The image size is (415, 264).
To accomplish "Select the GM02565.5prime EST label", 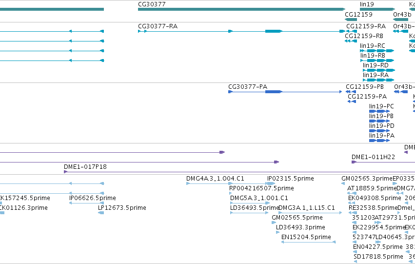I will pos(297,218).
